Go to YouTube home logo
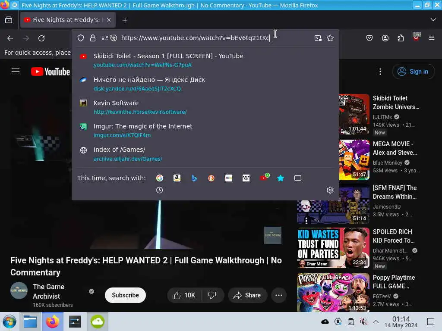 [51, 72]
